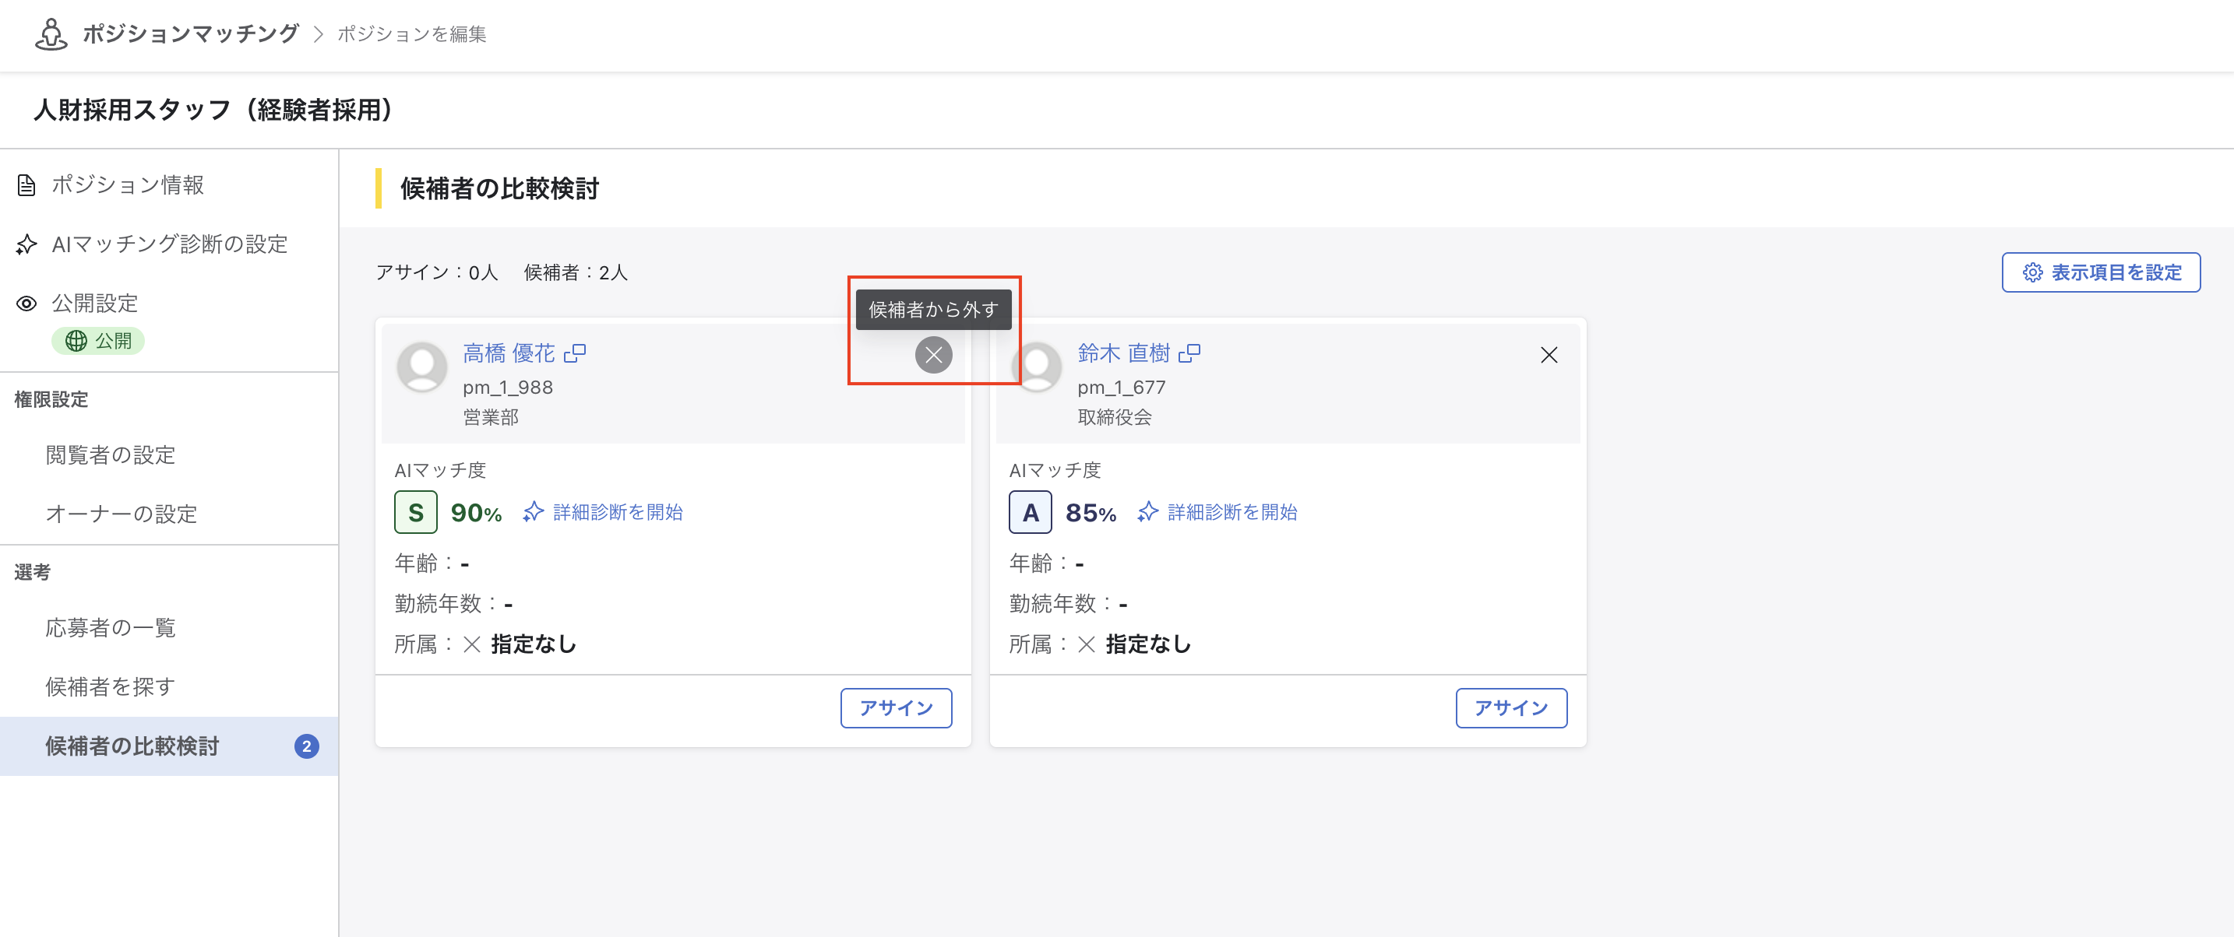
Task: Click pm_1_677 employee ID text
Action: click(x=1122, y=388)
